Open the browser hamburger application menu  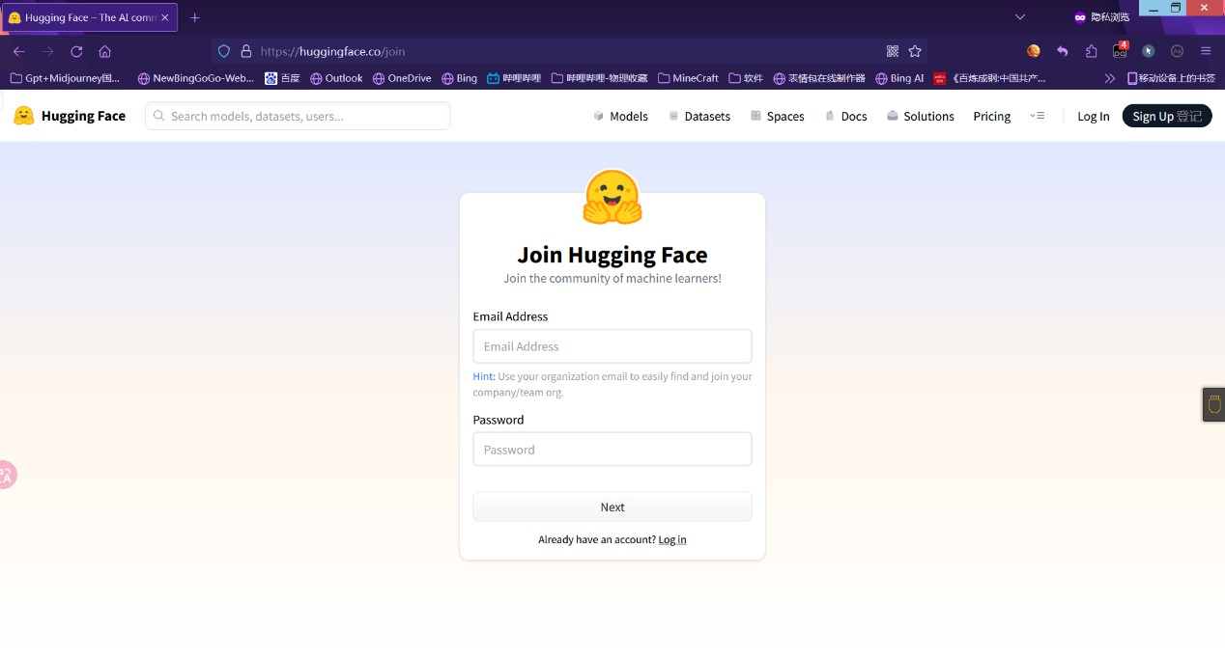coord(1206,51)
